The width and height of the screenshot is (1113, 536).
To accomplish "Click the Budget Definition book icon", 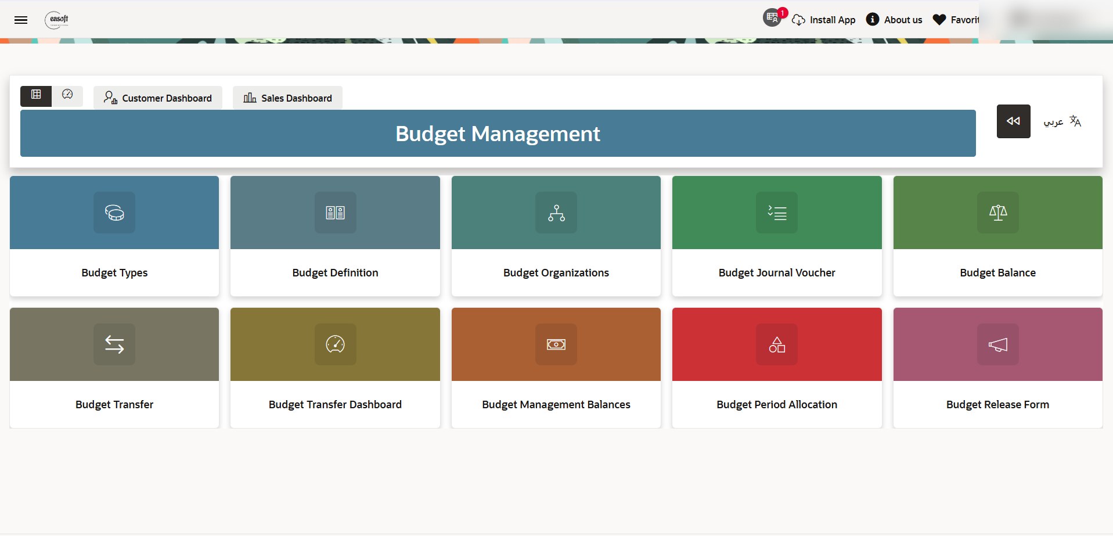I will pos(335,213).
